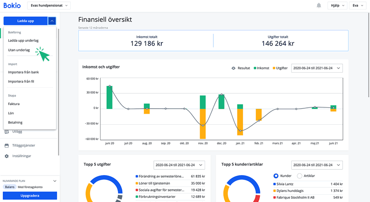Choose 'Utan underlag' from the menu
Screen dimensions: 370x202
click(19, 50)
